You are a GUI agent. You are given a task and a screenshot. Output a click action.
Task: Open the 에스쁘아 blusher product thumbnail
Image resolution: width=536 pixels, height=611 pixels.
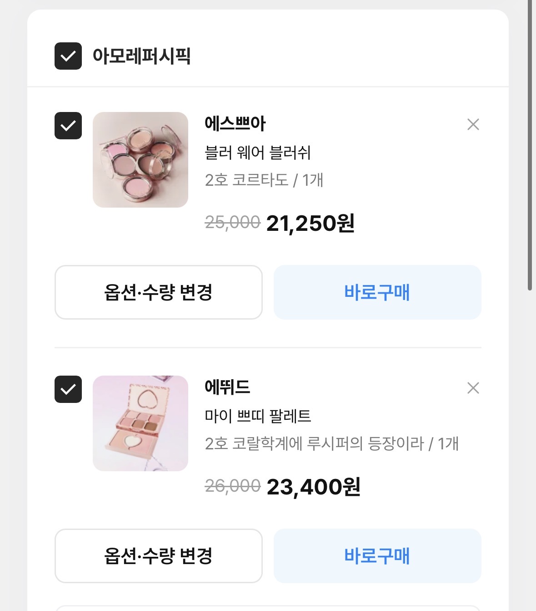(x=140, y=160)
